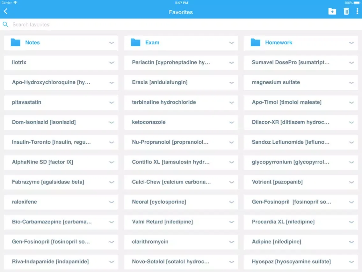Open Valni Retard [nifedipine] entry
Screen dimensions: 362x272
click(181, 222)
